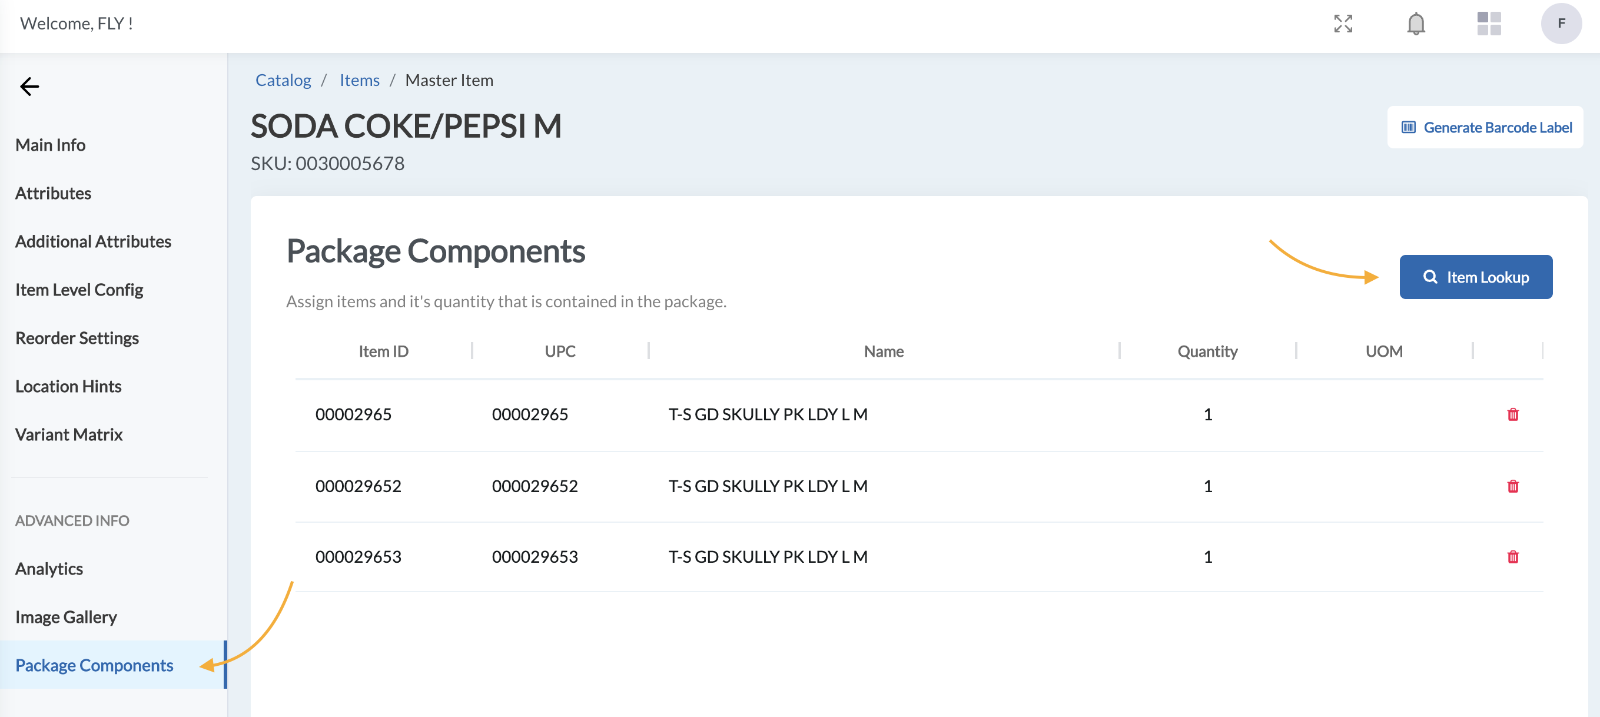Open Location Hints section
The width and height of the screenshot is (1600, 717).
pos(68,386)
